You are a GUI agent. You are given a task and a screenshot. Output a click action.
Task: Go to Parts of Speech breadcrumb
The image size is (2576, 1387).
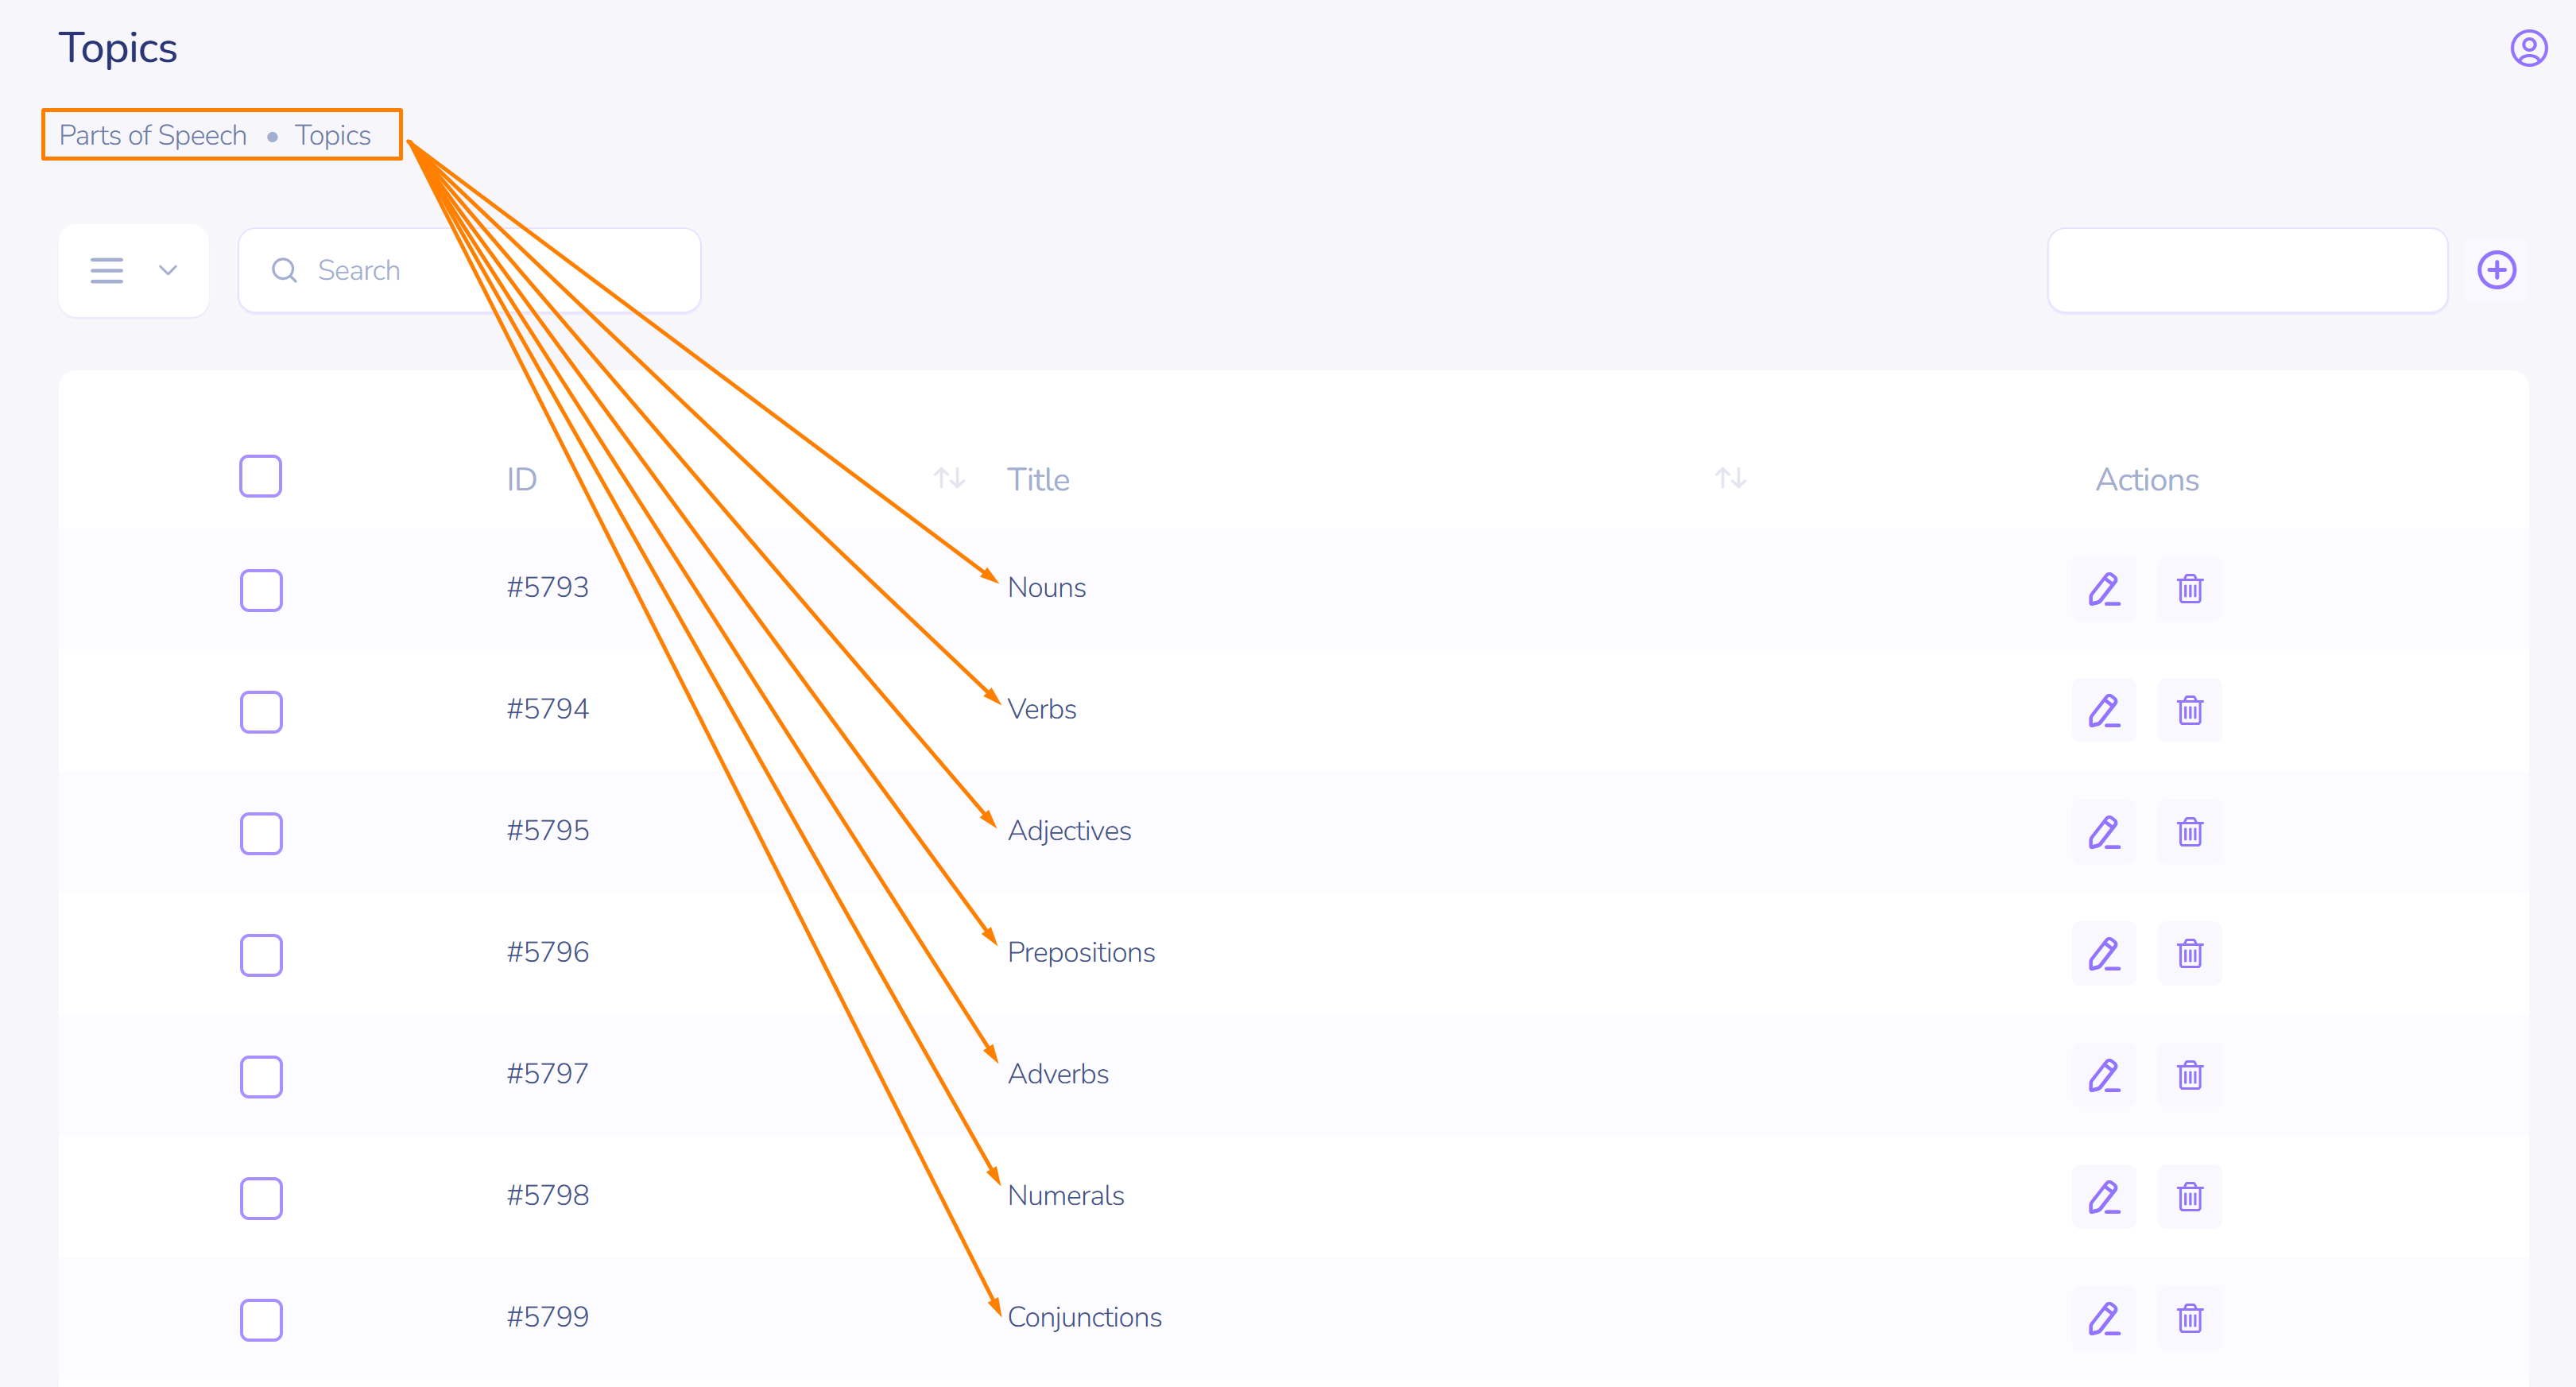coord(153,135)
